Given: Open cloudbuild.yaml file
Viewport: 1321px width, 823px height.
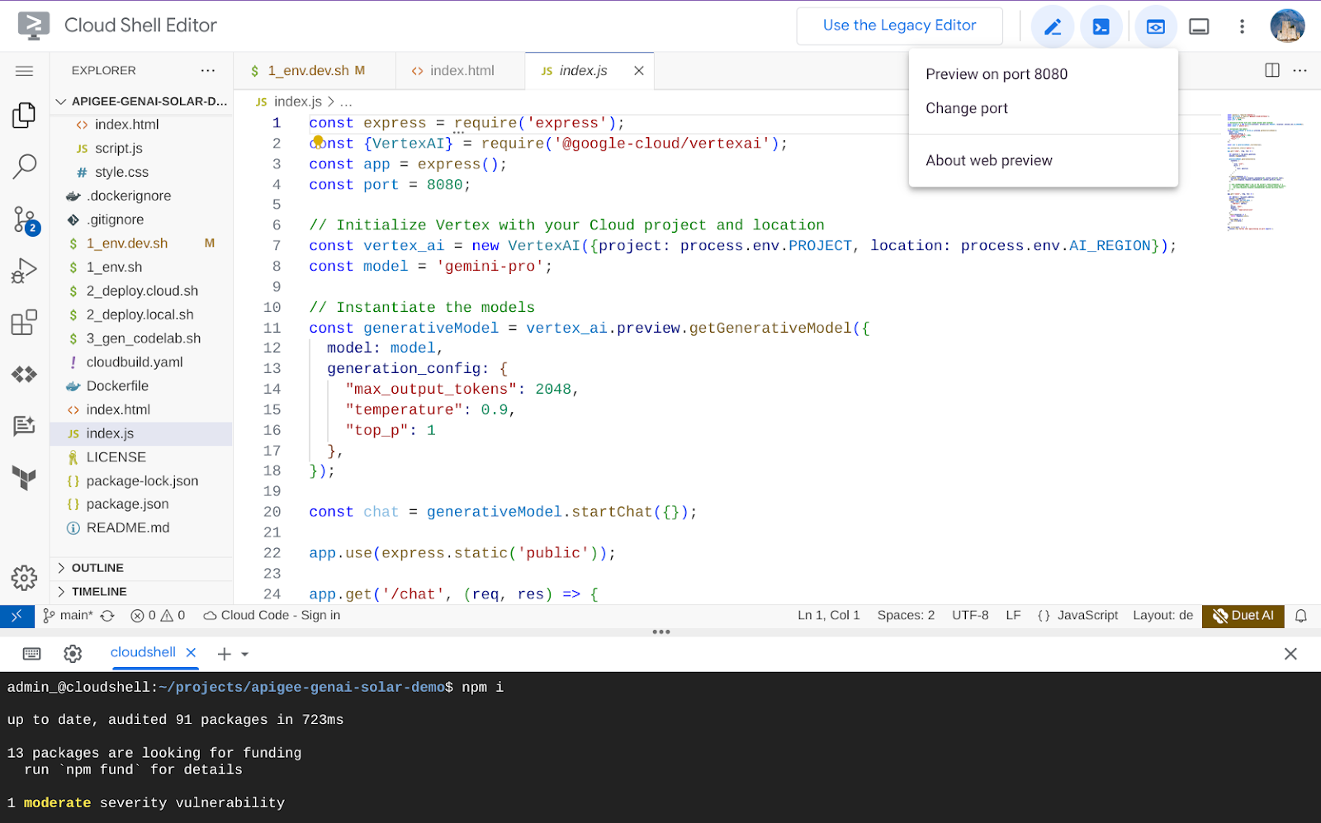Looking at the screenshot, I should coord(141,362).
